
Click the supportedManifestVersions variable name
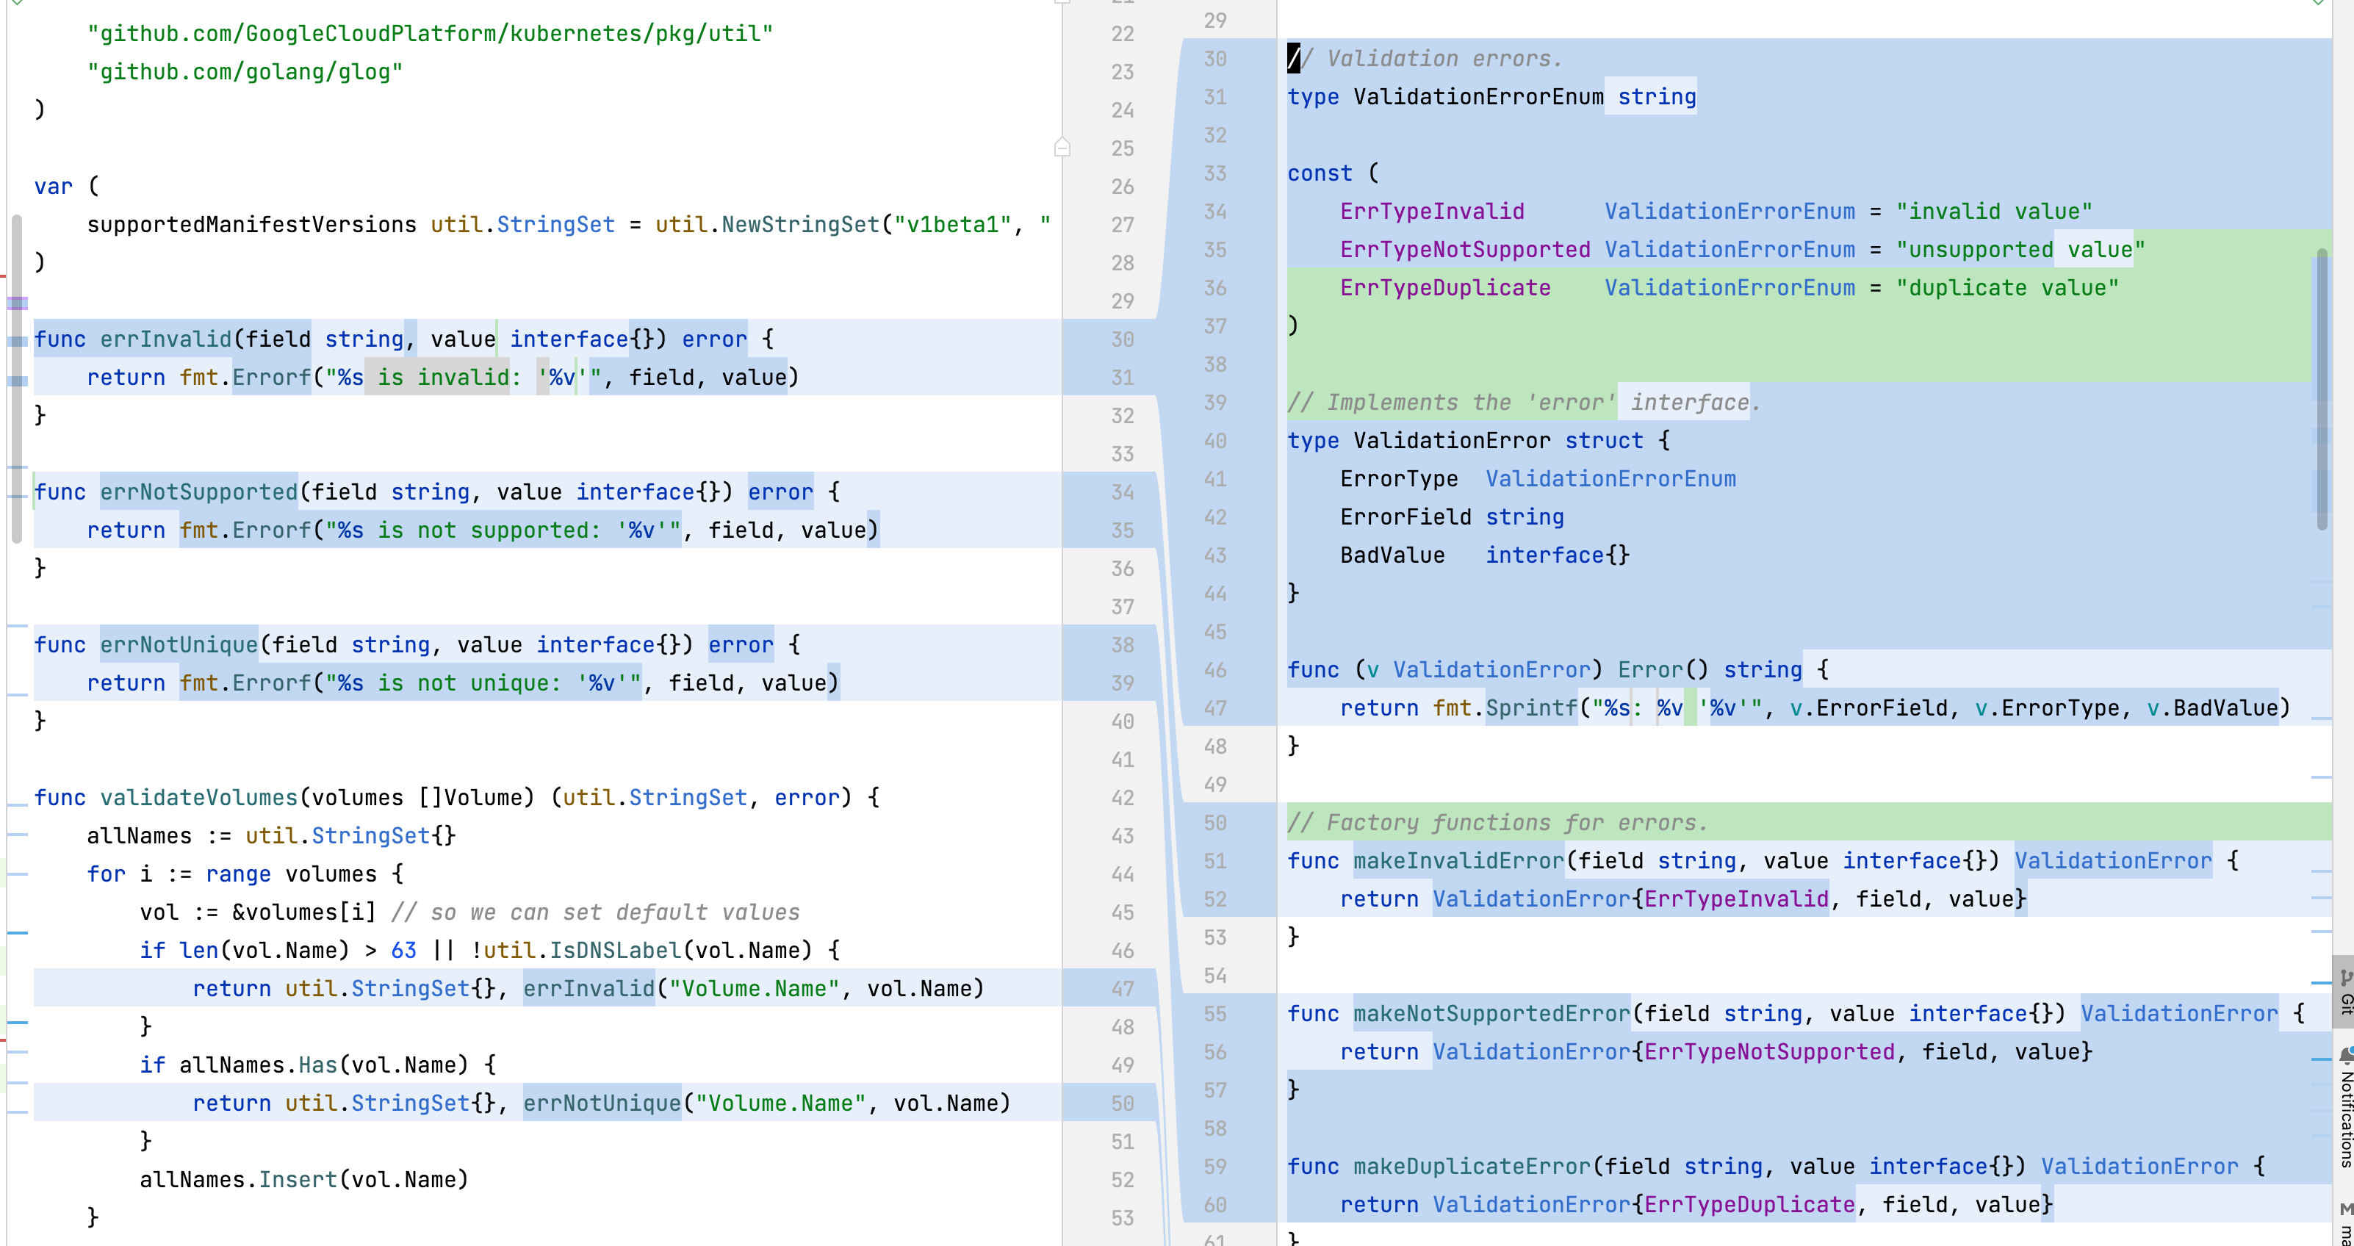[x=251, y=224]
